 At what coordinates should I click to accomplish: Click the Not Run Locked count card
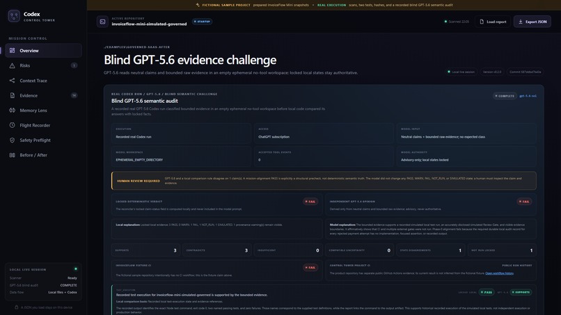[502, 250]
